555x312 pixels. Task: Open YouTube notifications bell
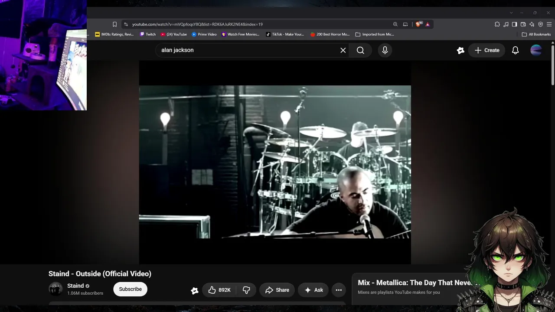(x=515, y=50)
